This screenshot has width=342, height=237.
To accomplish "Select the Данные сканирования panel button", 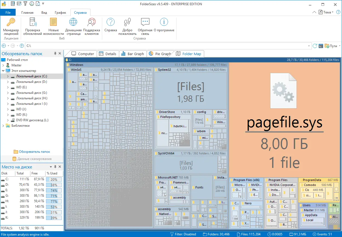I will point(32,159).
